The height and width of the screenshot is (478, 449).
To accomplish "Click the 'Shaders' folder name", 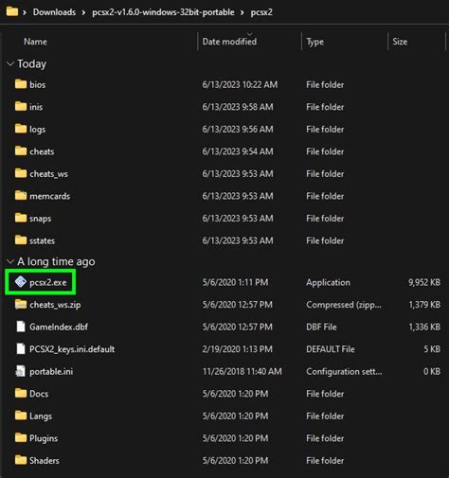I will [45, 461].
